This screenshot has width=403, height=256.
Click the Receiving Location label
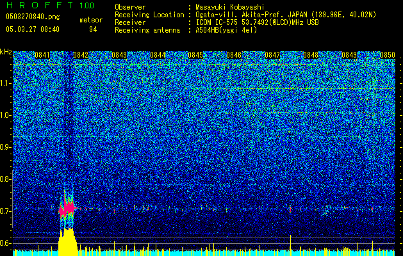[149, 15]
